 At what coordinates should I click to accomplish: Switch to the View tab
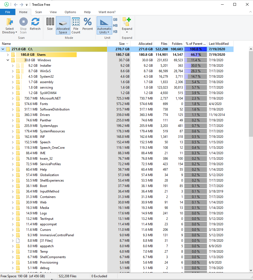[53, 12]
